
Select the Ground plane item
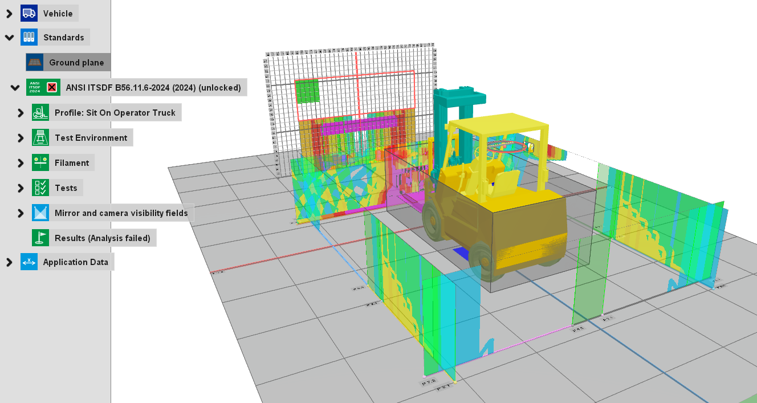76,62
